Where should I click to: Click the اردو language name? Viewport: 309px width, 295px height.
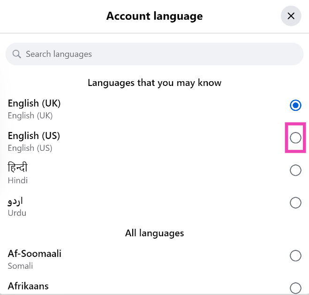coord(15,201)
